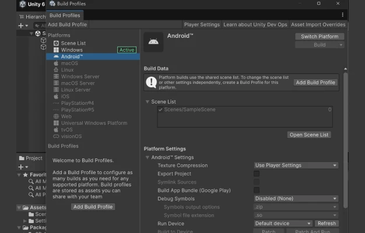This screenshot has width=365, height=233.
Task: Click the Favorites star icon in Project panel
Action: coord(26,175)
